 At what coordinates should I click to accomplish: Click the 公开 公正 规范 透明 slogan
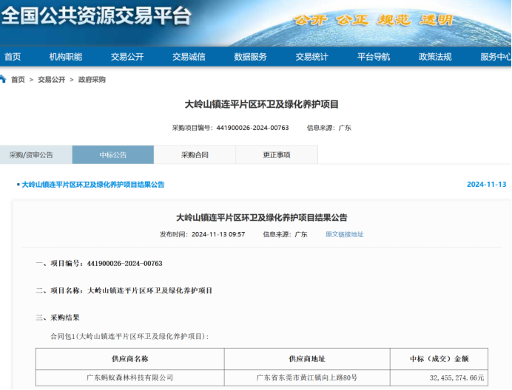(374, 20)
